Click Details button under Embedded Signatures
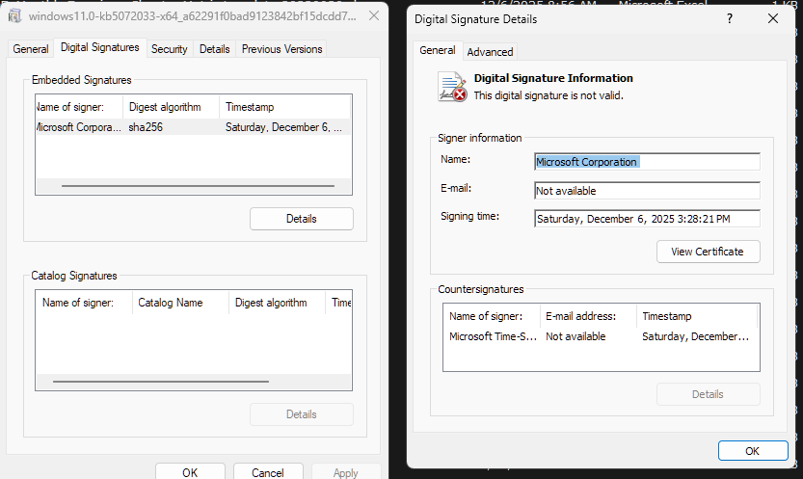The width and height of the screenshot is (803, 479). point(302,219)
